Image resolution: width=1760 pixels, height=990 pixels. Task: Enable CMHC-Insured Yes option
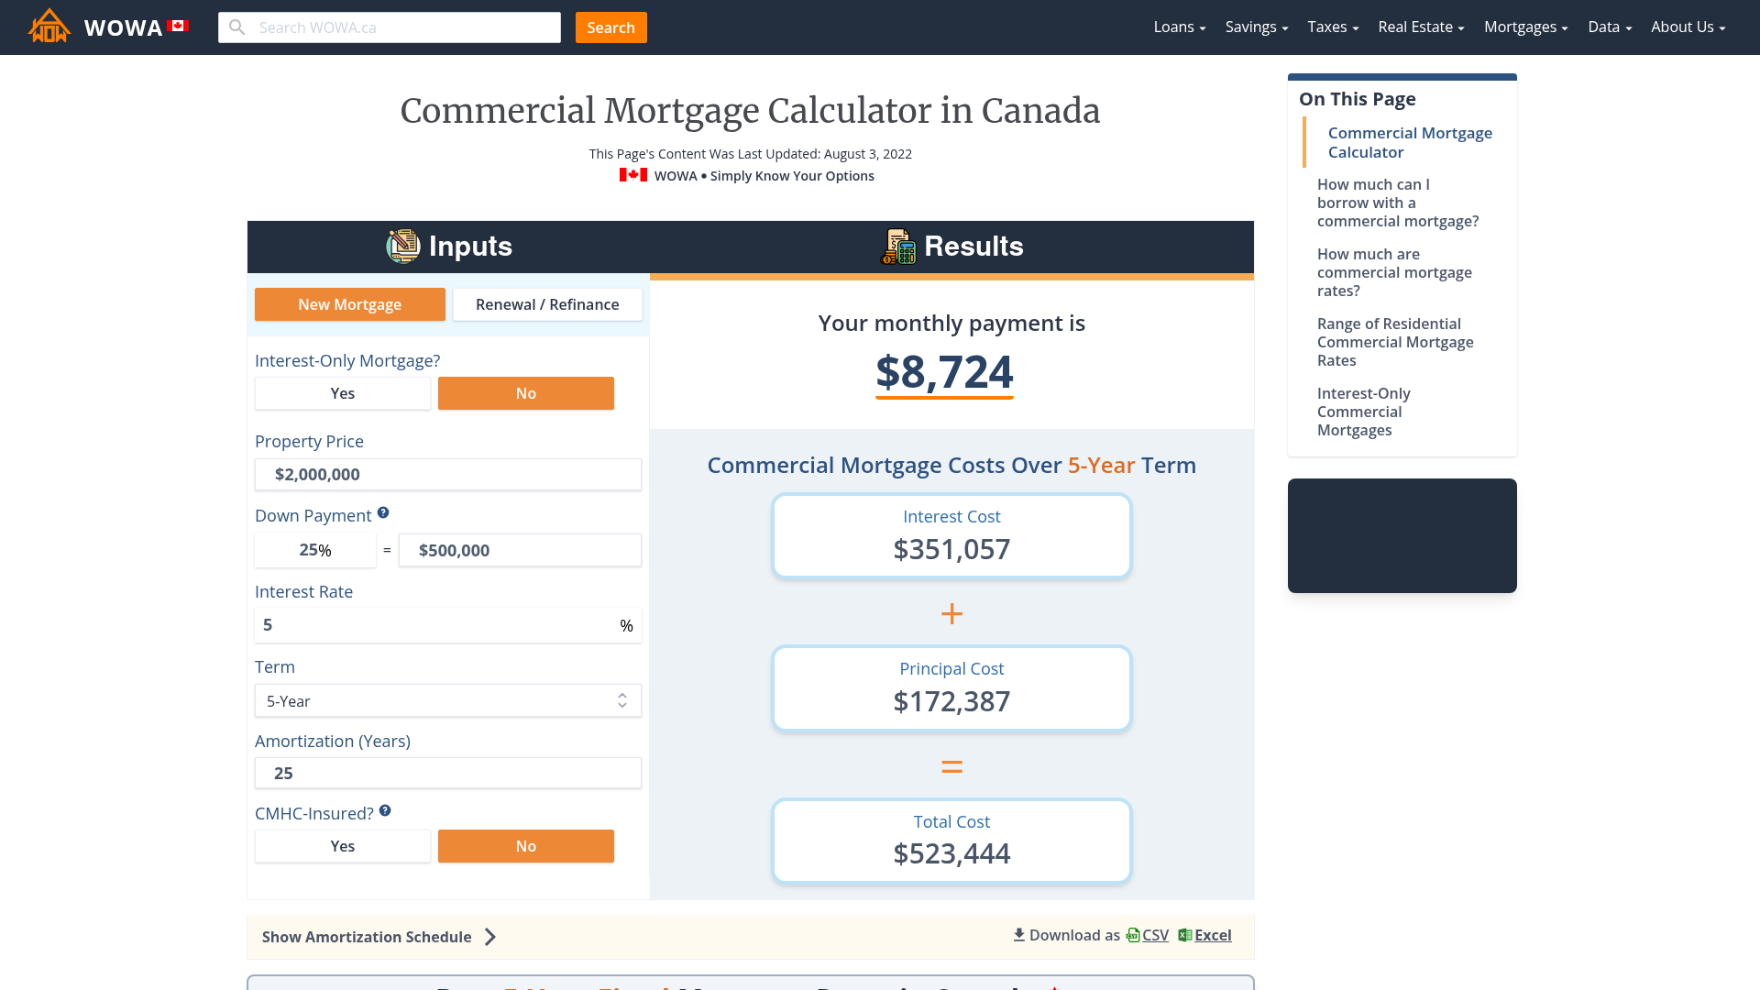pyautogui.click(x=344, y=846)
